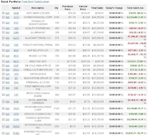Screen dimensions: 148x135
Task: Open the GFA symbol link
Action: pyautogui.click(x=16, y=74)
